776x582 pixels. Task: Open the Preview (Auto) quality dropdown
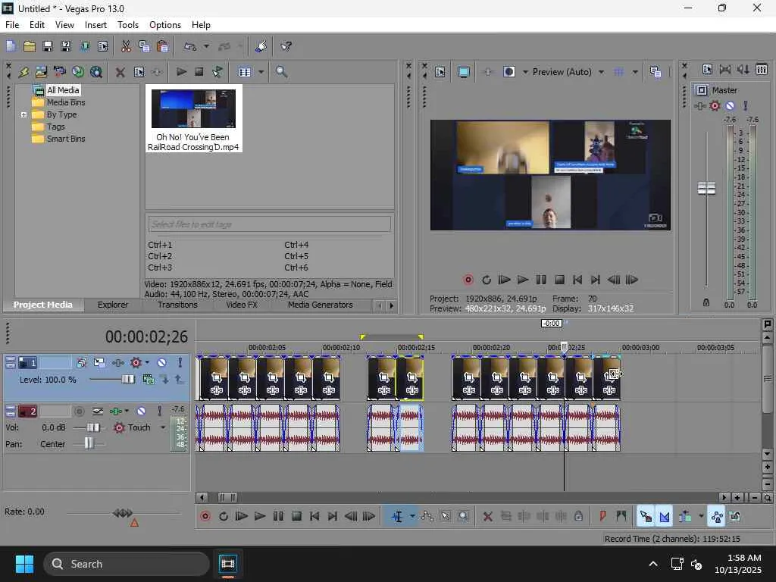point(601,72)
